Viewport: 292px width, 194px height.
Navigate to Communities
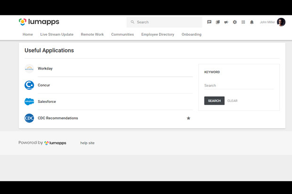(x=122, y=34)
